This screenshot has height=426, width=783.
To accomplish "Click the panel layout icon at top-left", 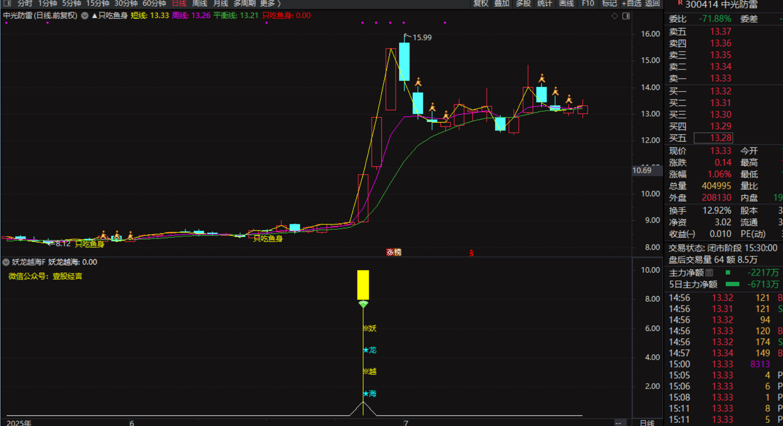I will click(x=7, y=3).
